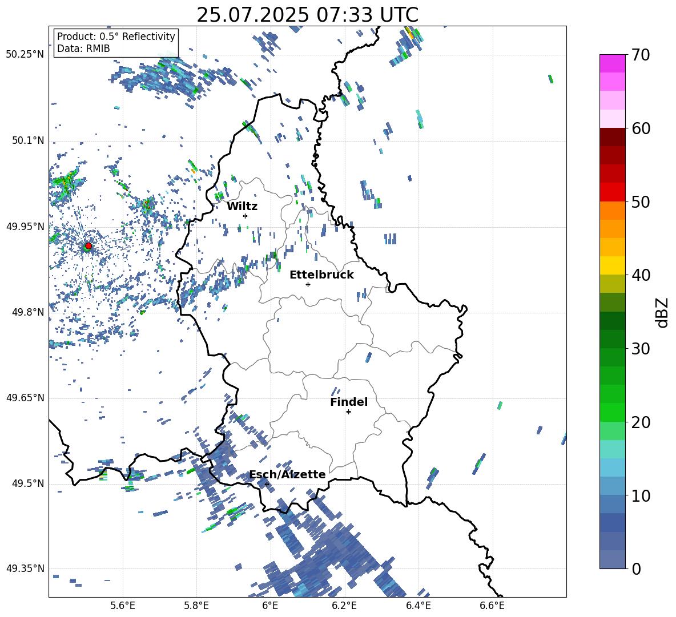
Task: Click the colorbar tick label 30
Action: (641, 349)
